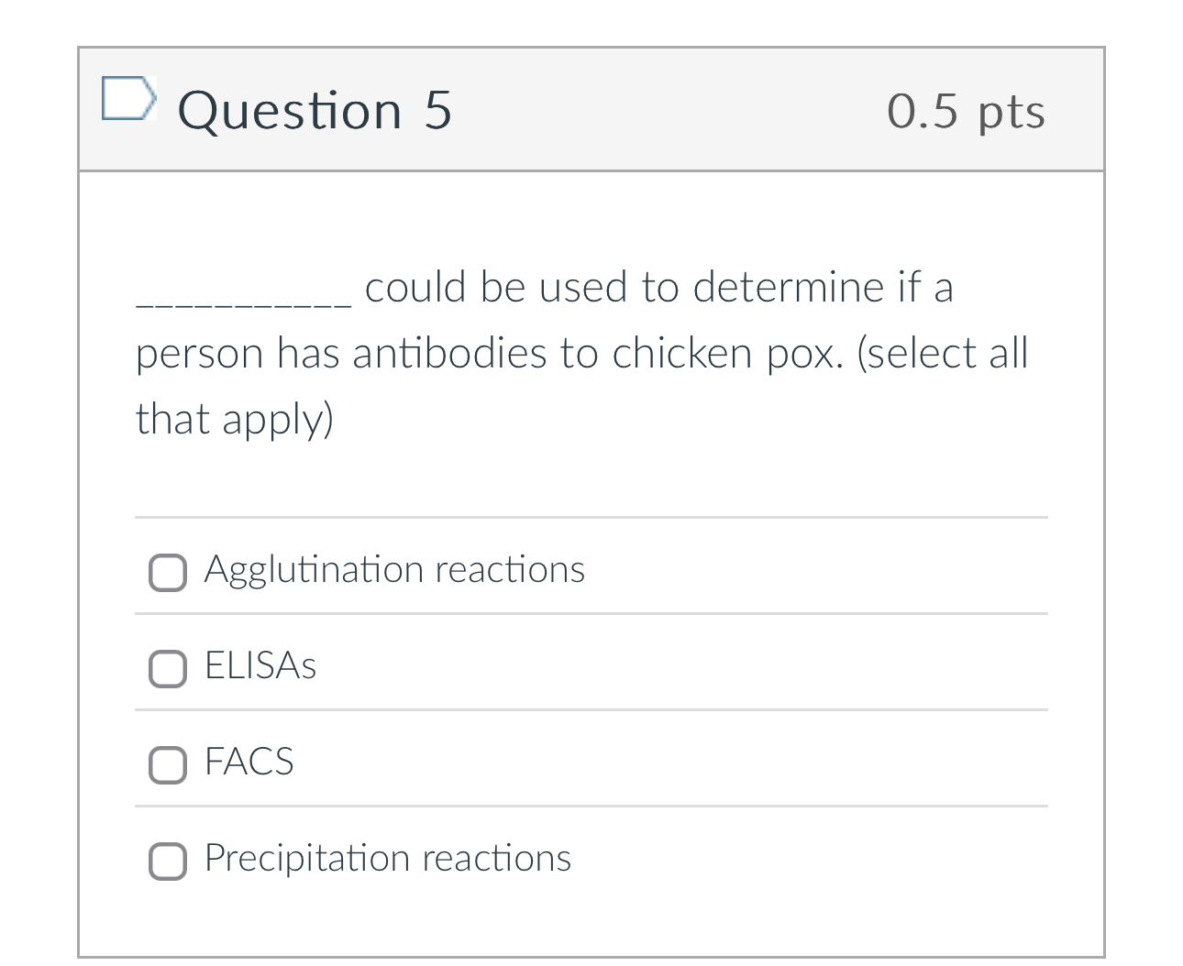Click inside the question body area

tap(591, 477)
